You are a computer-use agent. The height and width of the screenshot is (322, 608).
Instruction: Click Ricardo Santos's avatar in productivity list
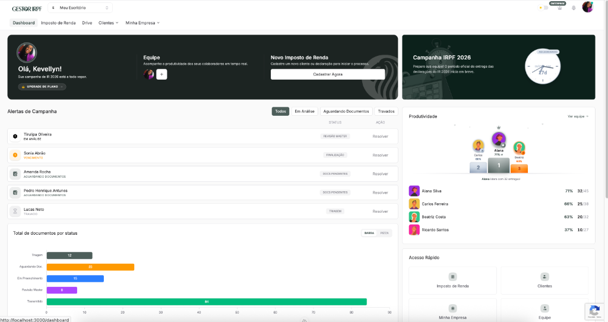(x=414, y=230)
